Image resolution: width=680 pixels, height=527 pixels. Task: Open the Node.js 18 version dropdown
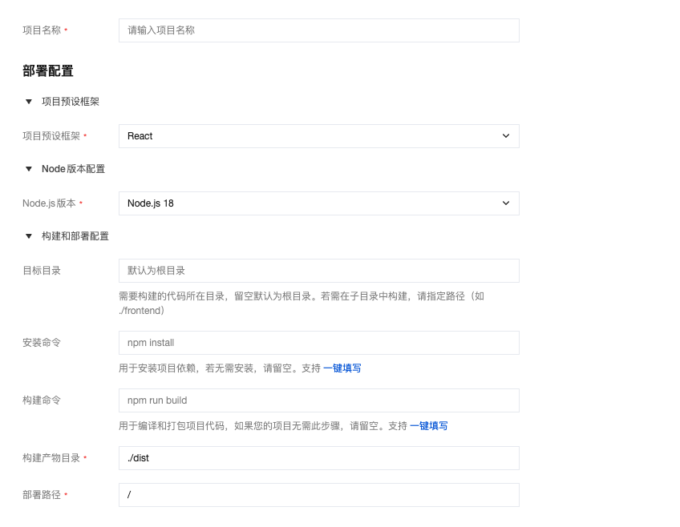(318, 203)
